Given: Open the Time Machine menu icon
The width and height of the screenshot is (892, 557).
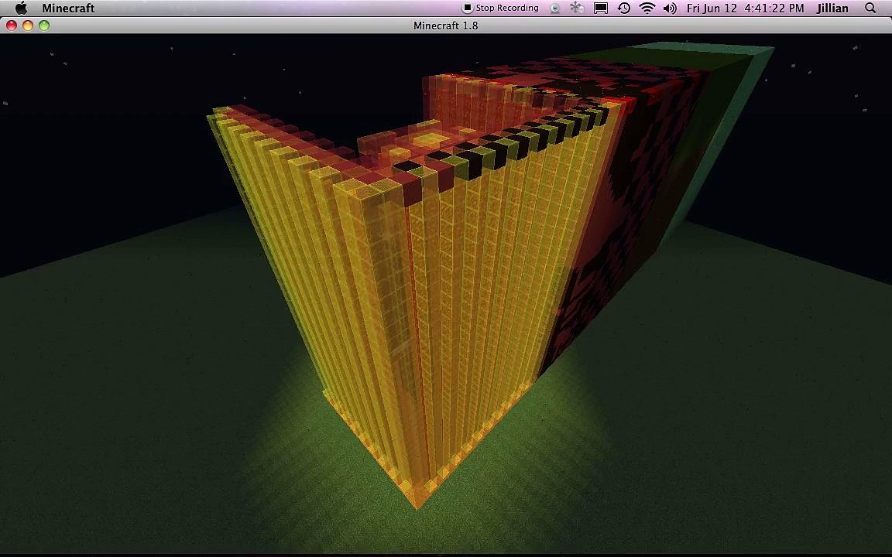Looking at the screenshot, I should click(624, 8).
